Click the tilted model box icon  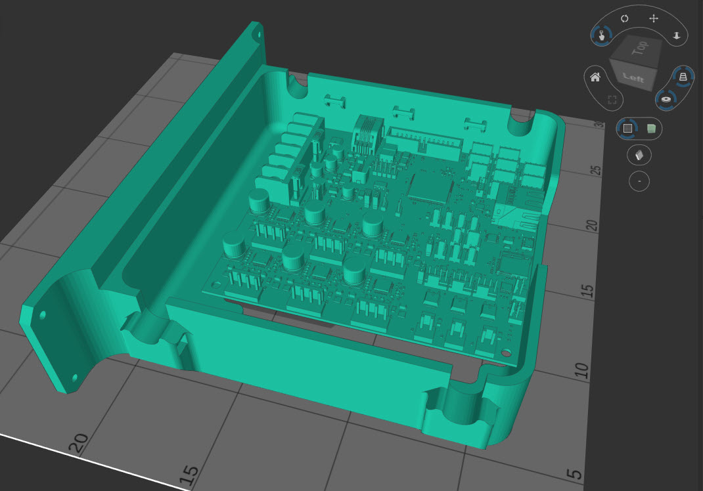[639, 156]
